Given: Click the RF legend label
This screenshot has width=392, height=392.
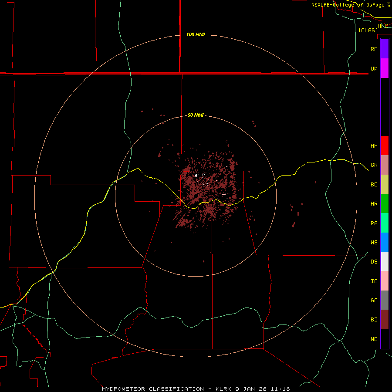Looking at the screenshot, I should [x=374, y=49].
